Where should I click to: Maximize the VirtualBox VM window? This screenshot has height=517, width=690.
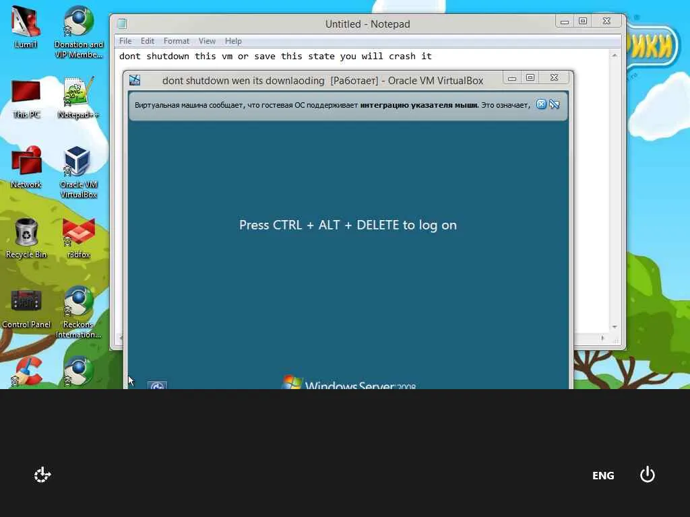click(530, 78)
